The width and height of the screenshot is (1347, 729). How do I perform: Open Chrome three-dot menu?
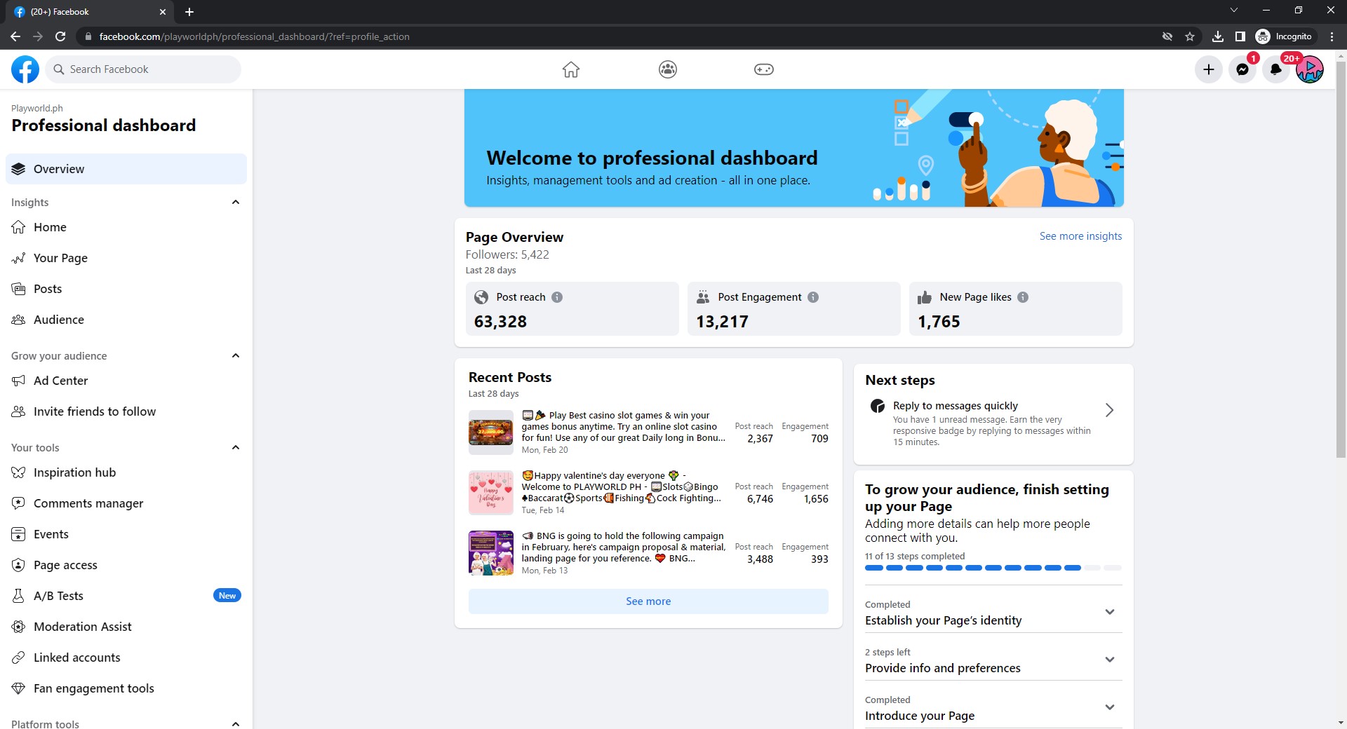pos(1332,36)
